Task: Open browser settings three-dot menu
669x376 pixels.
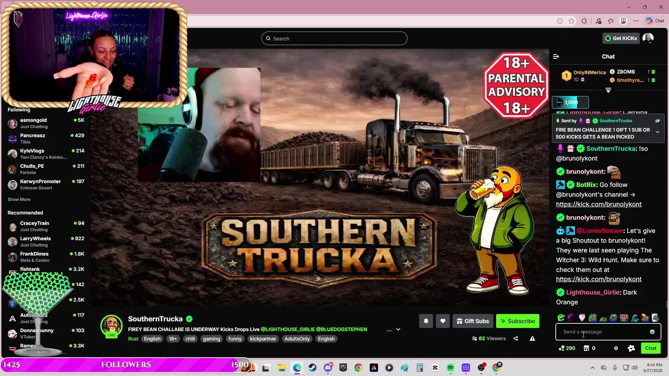Action: [636, 21]
